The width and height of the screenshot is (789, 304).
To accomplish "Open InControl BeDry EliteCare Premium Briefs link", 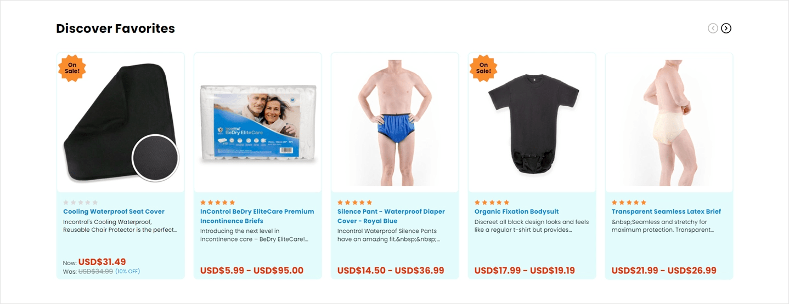I will (257, 216).
